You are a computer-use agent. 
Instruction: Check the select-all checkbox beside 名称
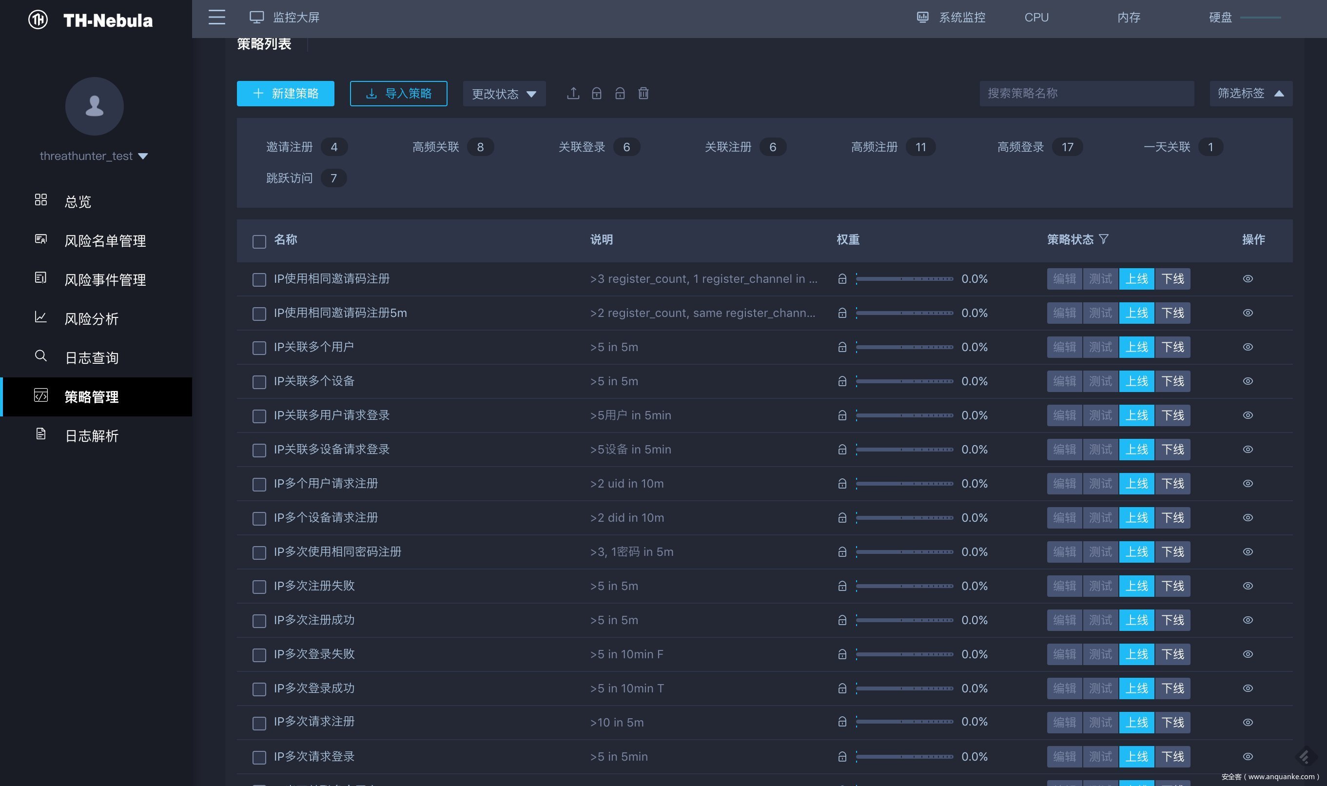coord(259,242)
